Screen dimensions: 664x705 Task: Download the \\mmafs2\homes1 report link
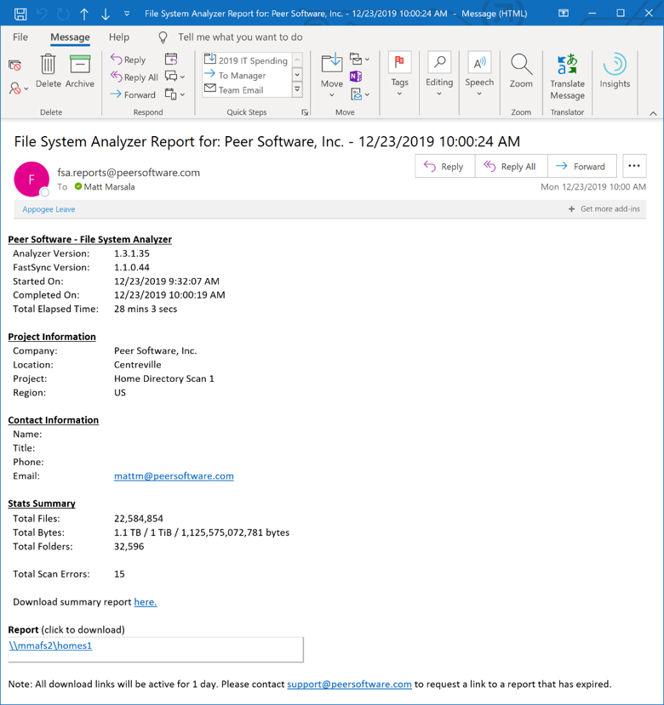coord(50,645)
